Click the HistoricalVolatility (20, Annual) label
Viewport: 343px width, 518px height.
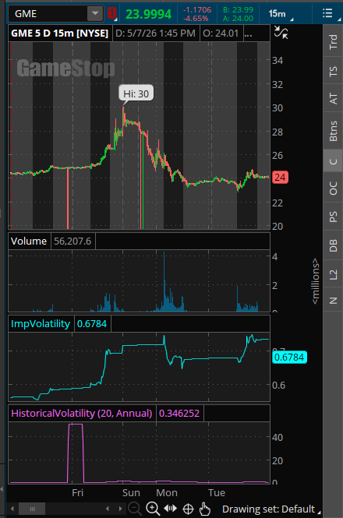[x=82, y=414]
